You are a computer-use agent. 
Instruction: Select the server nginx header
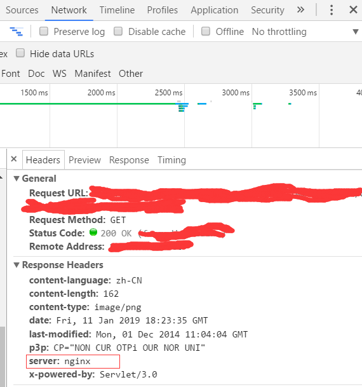pyautogui.click(x=73, y=362)
